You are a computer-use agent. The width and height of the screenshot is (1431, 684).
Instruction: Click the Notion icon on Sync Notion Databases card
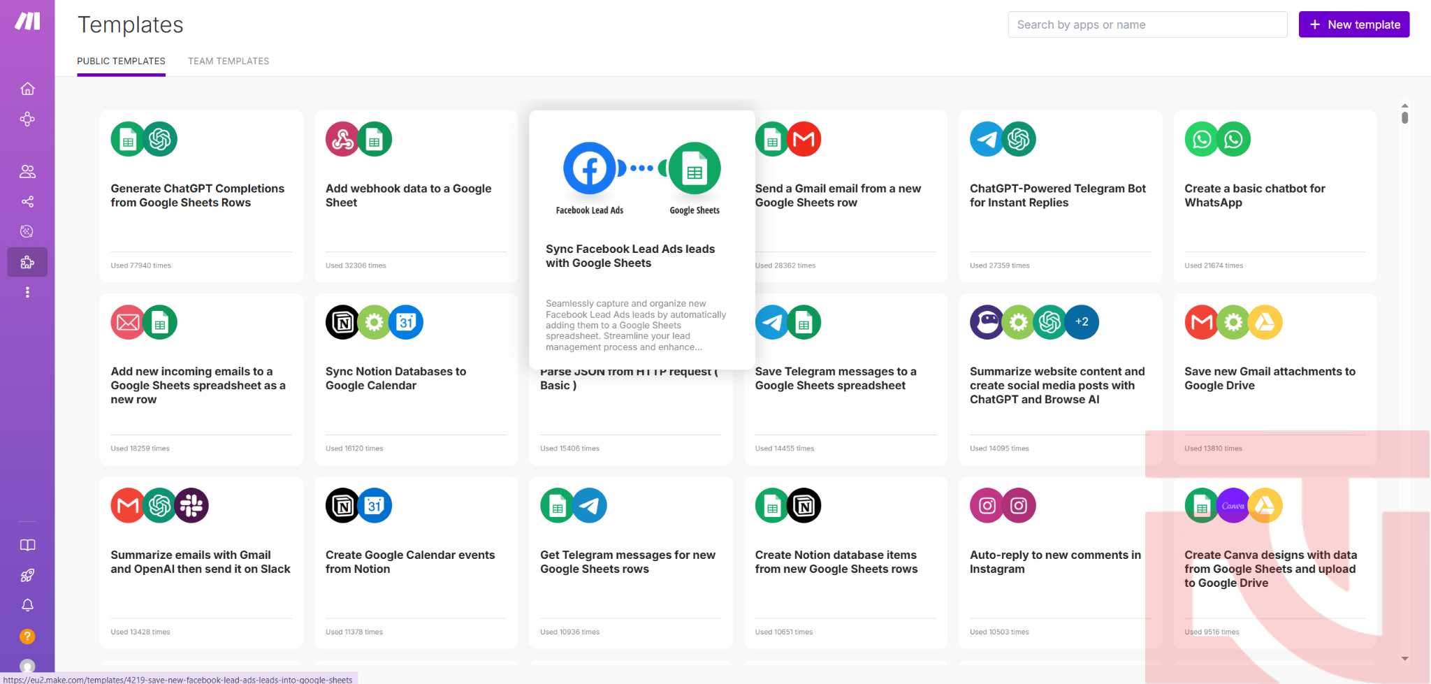(x=343, y=322)
